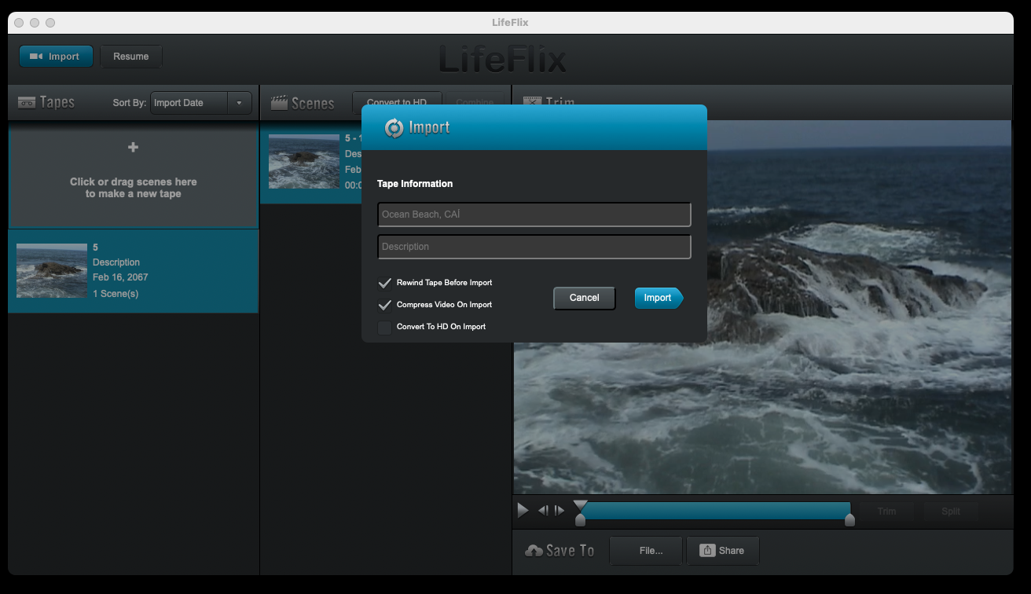Click the Description text field in dialog
This screenshot has width=1031, height=594.
(534, 247)
